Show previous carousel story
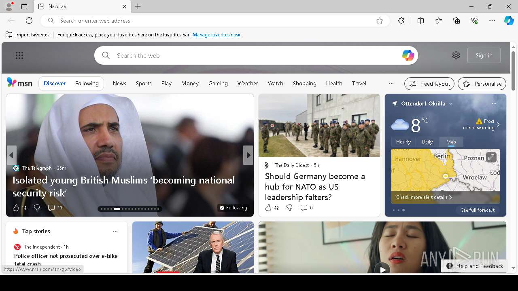 coord(11,155)
